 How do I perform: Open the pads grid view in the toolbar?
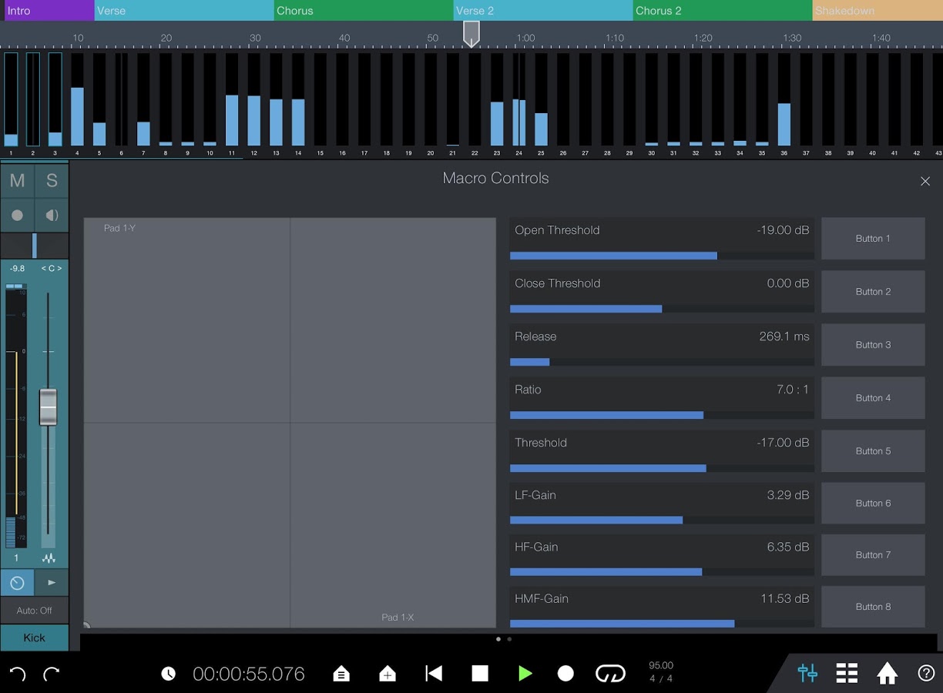point(846,673)
